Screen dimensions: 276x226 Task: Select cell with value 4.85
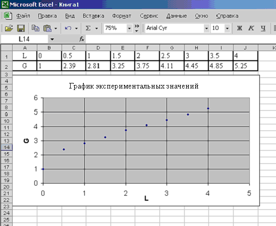[220, 66]
